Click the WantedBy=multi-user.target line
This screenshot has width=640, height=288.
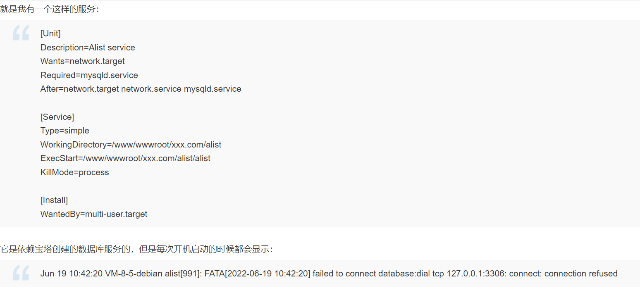[94, 214]
